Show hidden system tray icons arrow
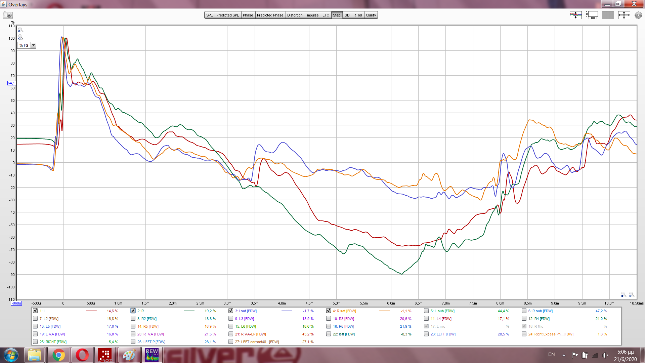The height and width of the screenshot is (363, 645). tap(564, 355)
